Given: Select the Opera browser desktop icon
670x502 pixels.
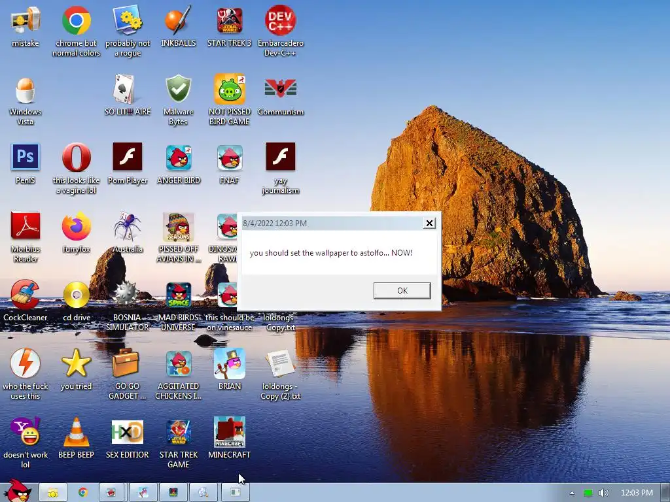Looking at the screenshot, I should (x=76, y=168).
